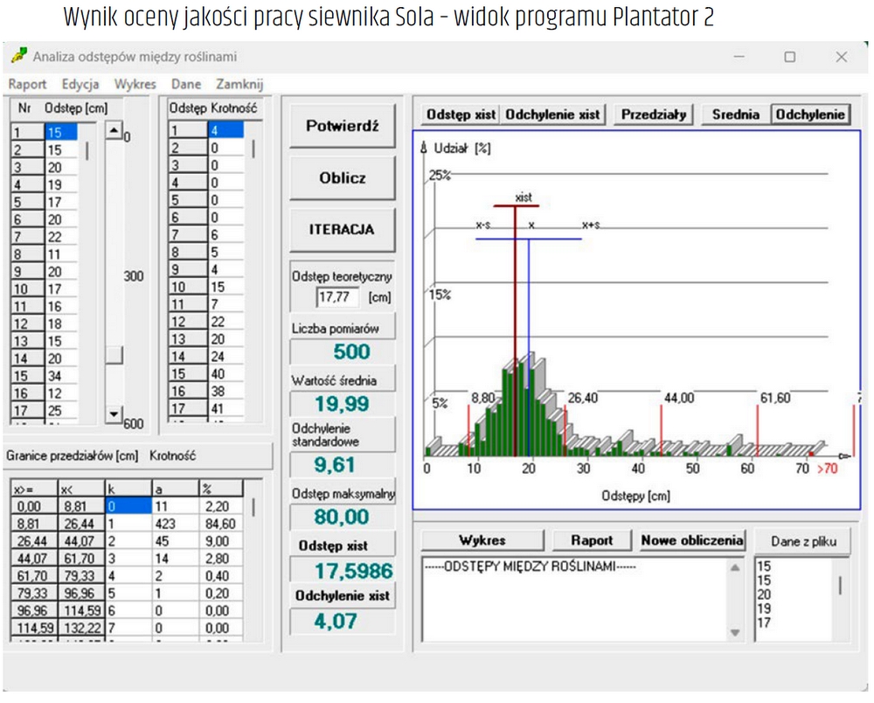The width and height of the screenshot is (874, 703).
Task: Select row 1 spacing cell 15
Action: 61,133
